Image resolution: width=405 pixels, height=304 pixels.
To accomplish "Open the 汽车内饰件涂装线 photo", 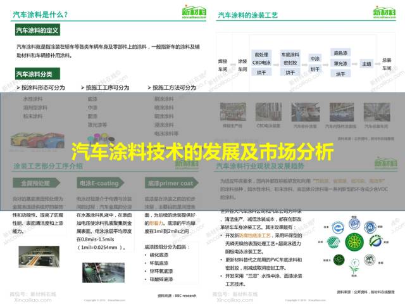I will click(342, 112).
